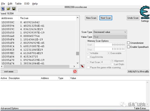Click the Start address field
This screenshot has height=111, width=150.
110,45
